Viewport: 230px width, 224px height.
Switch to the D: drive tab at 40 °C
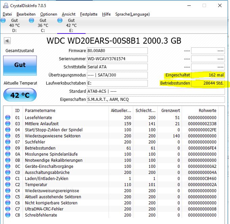[14, 25]
